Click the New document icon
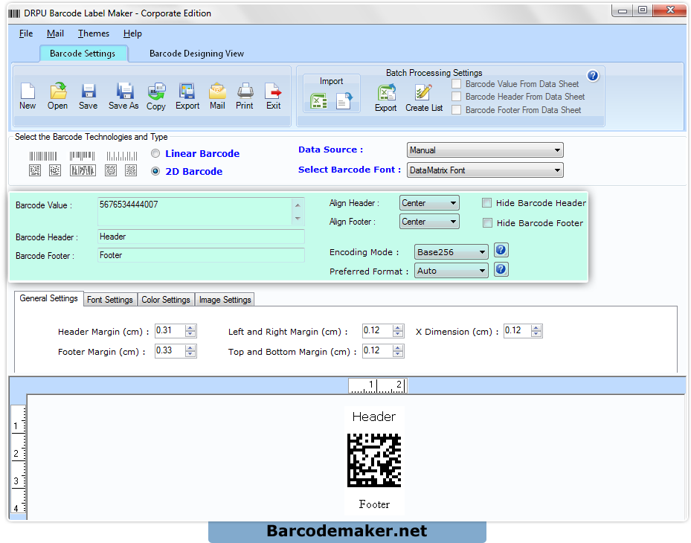 [28, 91]
